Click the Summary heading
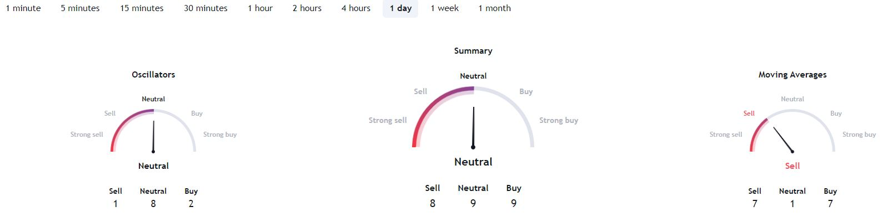This screenshot has width=883, height=222. [x=473, y=51]
